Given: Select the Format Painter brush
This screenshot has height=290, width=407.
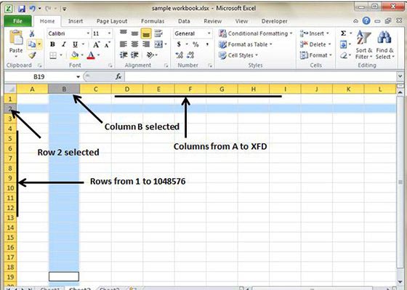Looking at the screenshot, I should point(32,55).
